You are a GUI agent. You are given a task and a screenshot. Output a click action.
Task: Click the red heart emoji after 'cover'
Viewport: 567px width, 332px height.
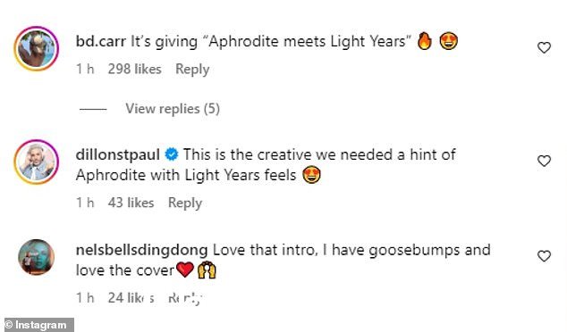pyautogui.click(x=185, y=270)
